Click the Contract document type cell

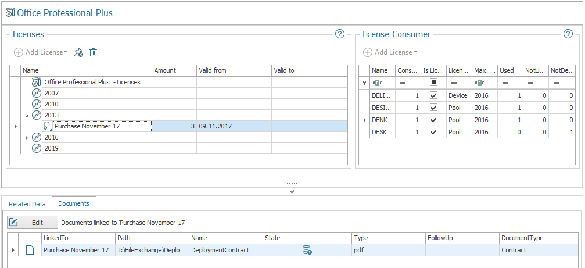tap(538, 250)
